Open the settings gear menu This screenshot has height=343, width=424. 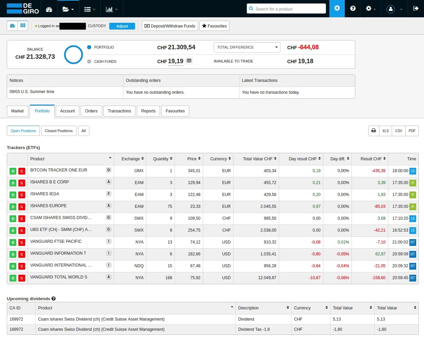[x=371, y=8]
